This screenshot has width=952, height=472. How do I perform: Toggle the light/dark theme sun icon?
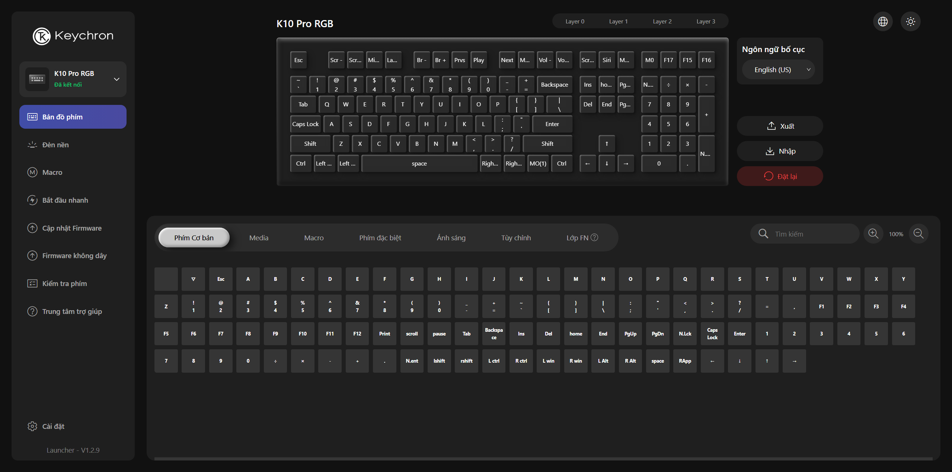coord(910,22)
